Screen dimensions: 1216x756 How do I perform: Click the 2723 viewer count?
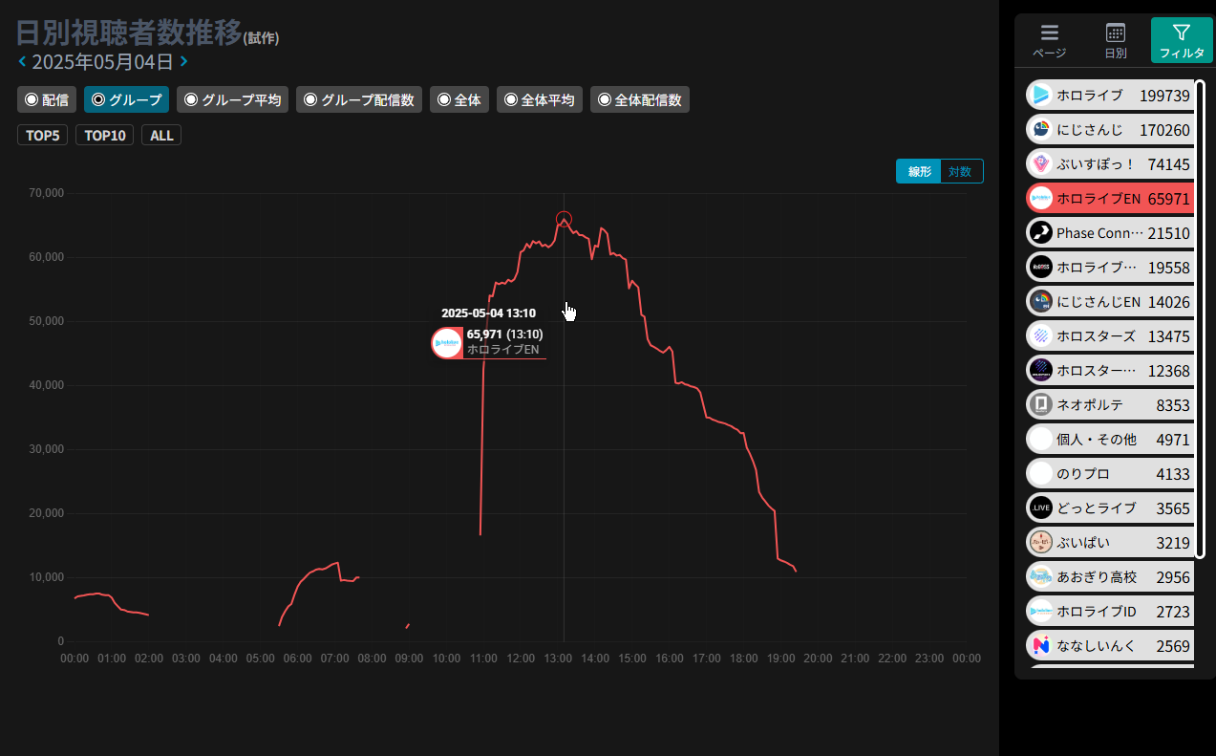[x=1173, y=612]
